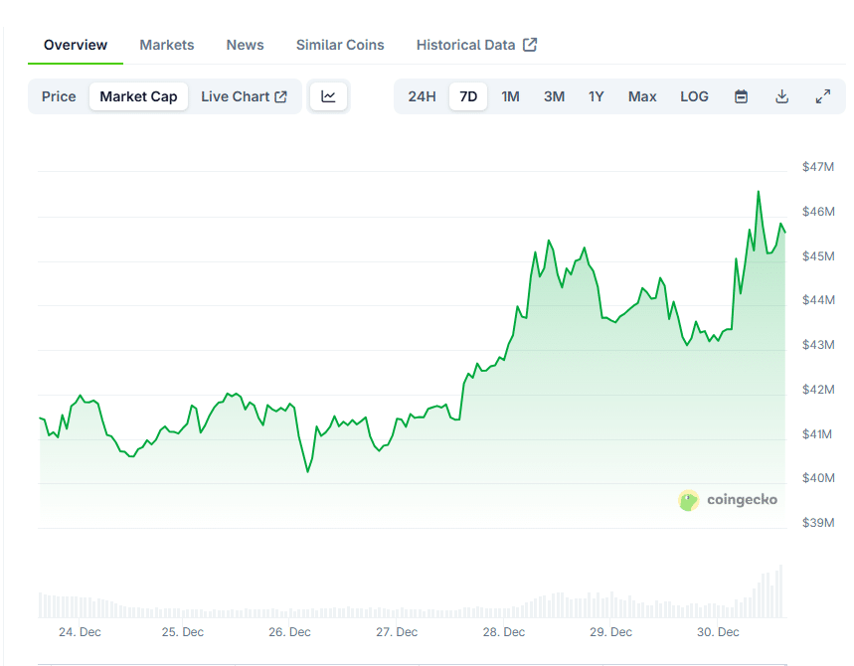Select the Market Cap chart view

tap(138, 96)
